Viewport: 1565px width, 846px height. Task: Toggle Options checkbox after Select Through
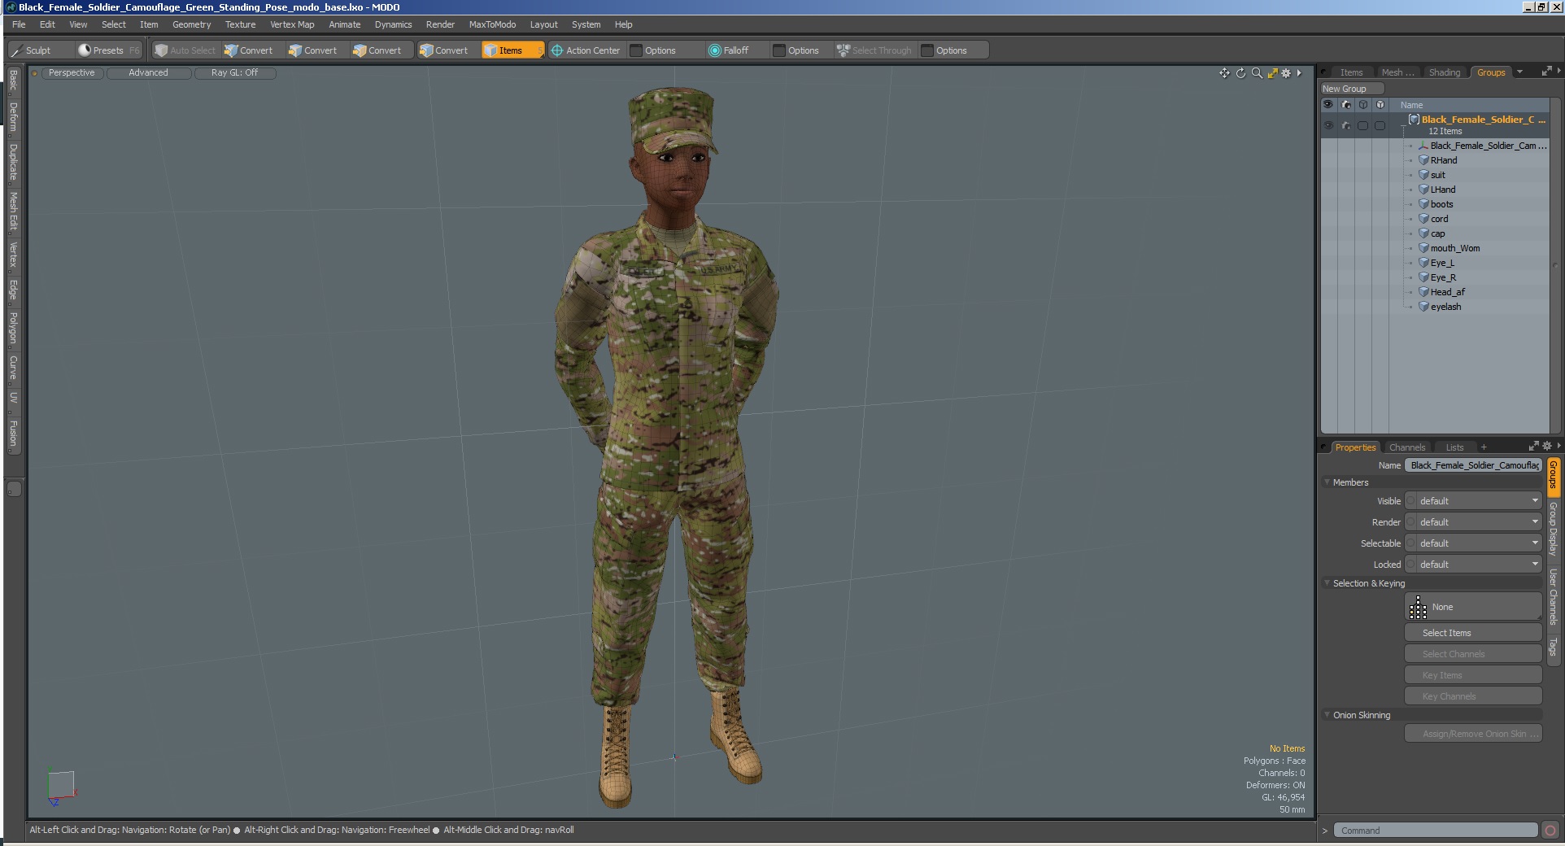point(927,50)
